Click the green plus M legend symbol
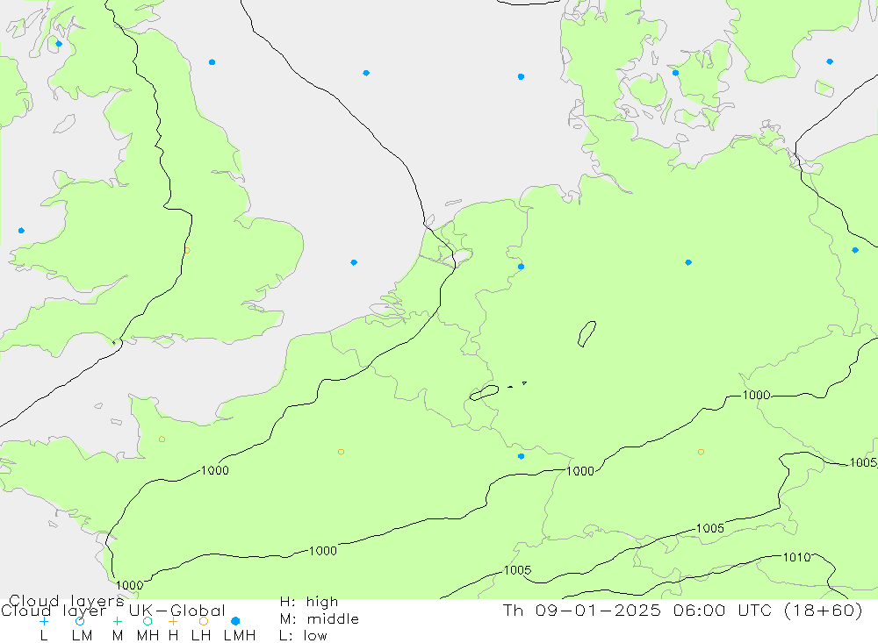878x643 pixels. click(117, 621)
